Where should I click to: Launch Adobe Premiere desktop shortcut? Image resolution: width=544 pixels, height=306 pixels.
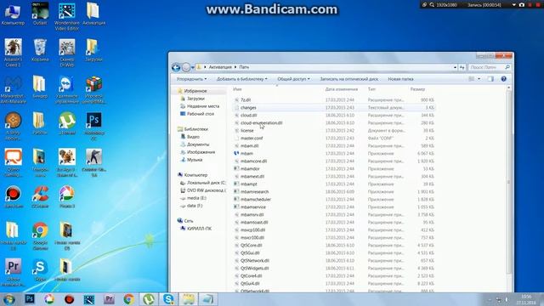pos(14,273)
